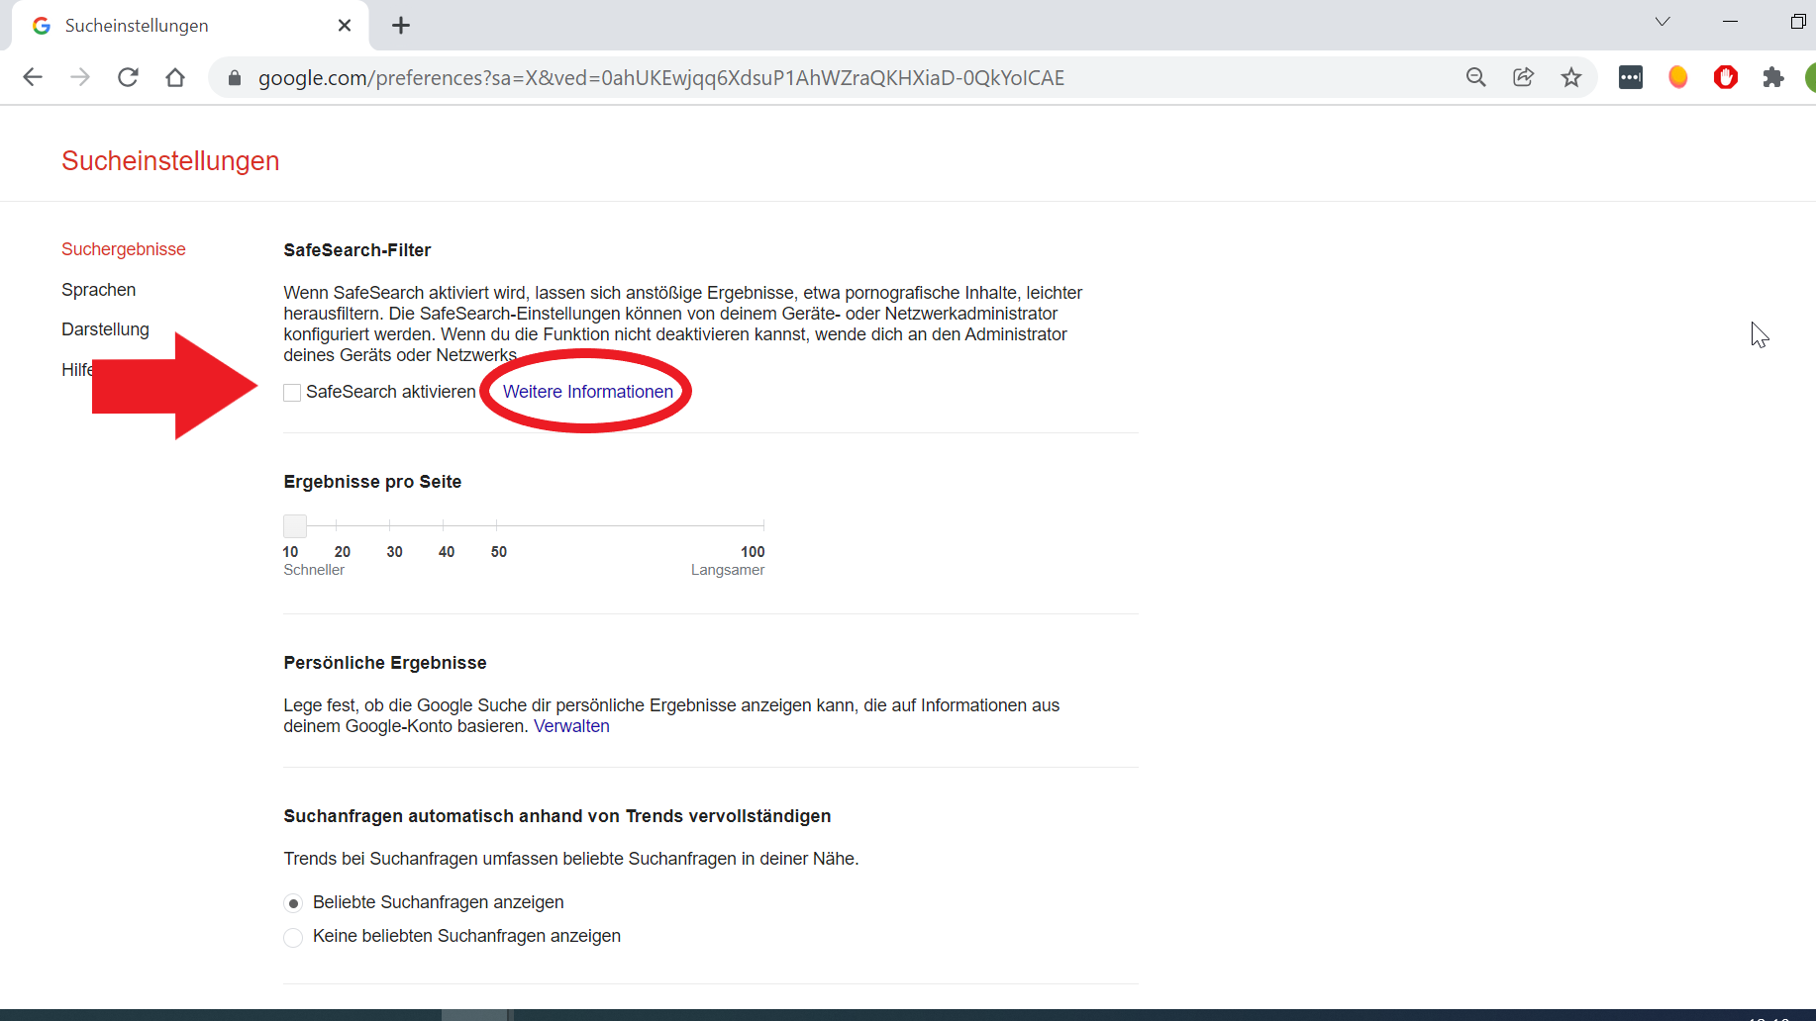
Task: View site info via the lock icon
Action: click(235, 78)
